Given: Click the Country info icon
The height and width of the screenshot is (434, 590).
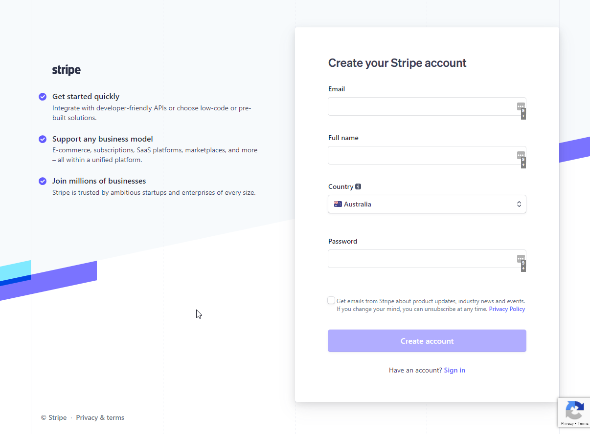Looking at the screenshot, I should [x=358, y=186].
